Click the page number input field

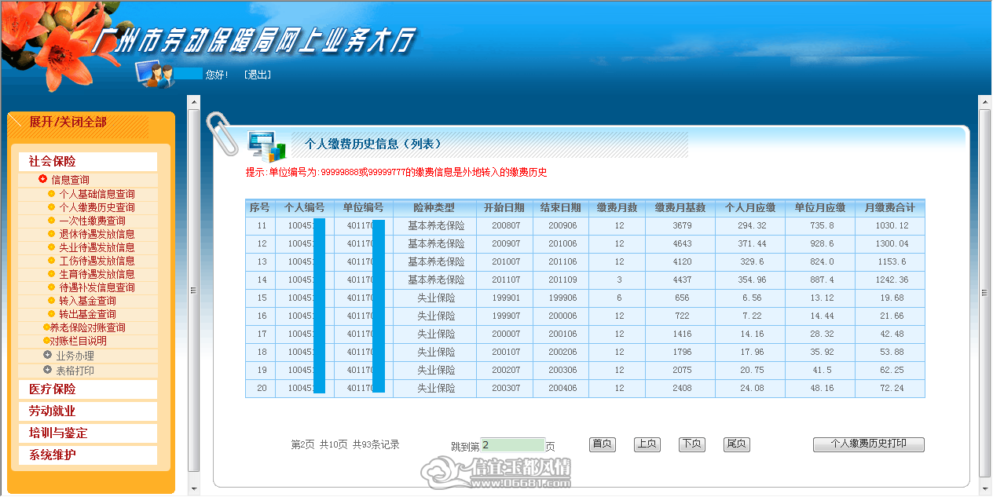(x=512, y=445)
